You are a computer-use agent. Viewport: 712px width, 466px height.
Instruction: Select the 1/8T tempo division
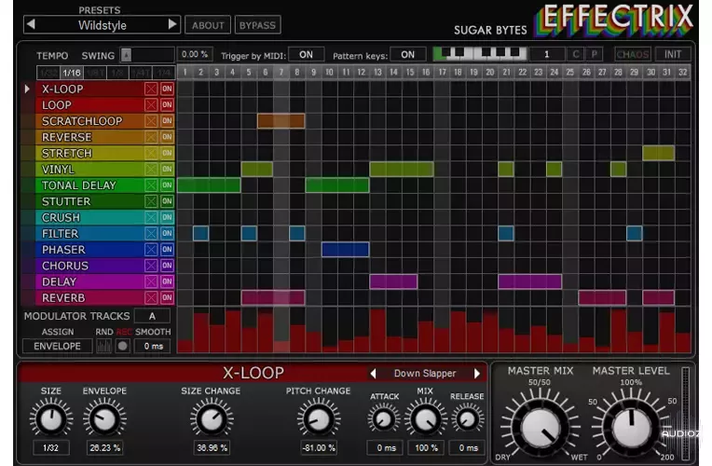(x=94, y=73)
